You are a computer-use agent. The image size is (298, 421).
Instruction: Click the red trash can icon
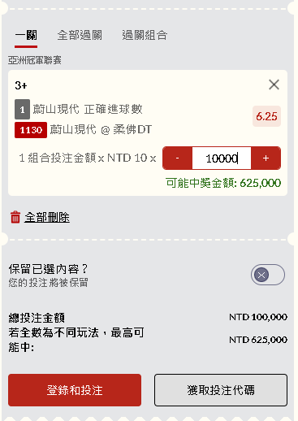[15, 217]
